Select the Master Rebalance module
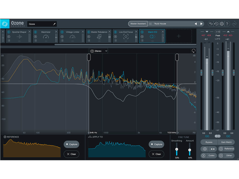 (99, 36)
